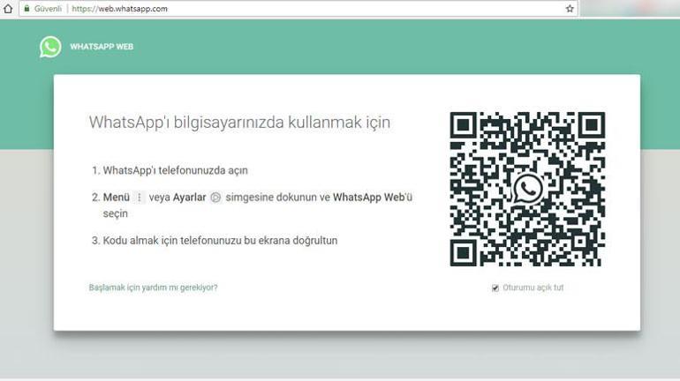
Task: Click the 'WHATSAPP WEB' header title
Action: pyautogui.click(x=102, y=47)
